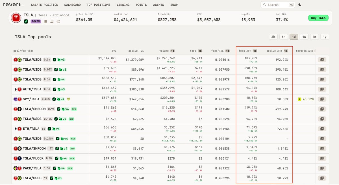This screenshot has width=339, height=185.
Task: Add a position for the SPY/TSLA pool
Action: (x=322, y=99)
